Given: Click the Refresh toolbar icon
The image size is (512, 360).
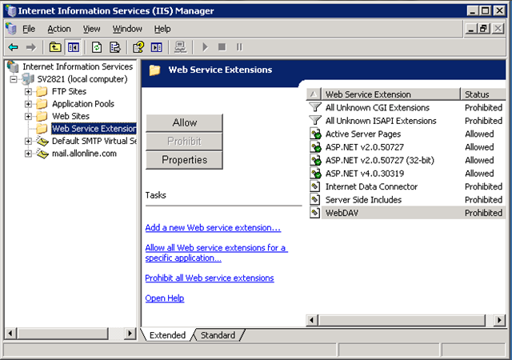Looking at the screenshot, I should [97, 47].
